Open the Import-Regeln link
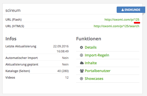 [97, 55]
